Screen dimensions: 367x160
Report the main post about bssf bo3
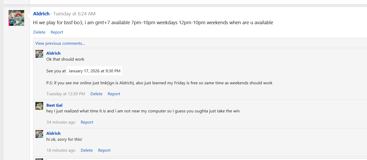point(57,32)
